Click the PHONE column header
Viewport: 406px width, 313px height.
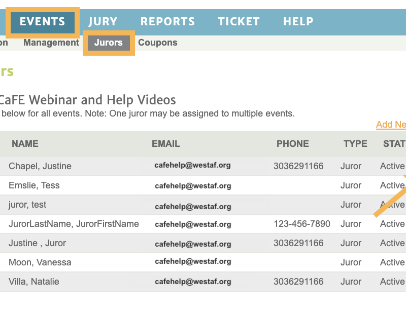(293, 144)
